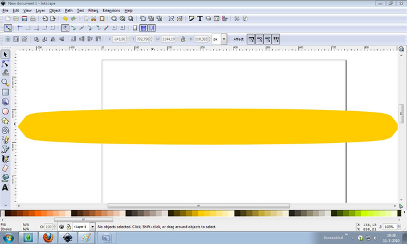Open Windows Start menu

click(8, 238)
